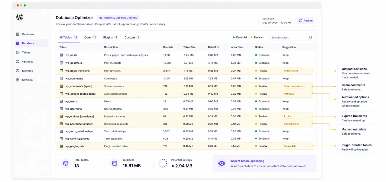
Task: Select Database in the sidebar
Action: [x=31, y=43]
